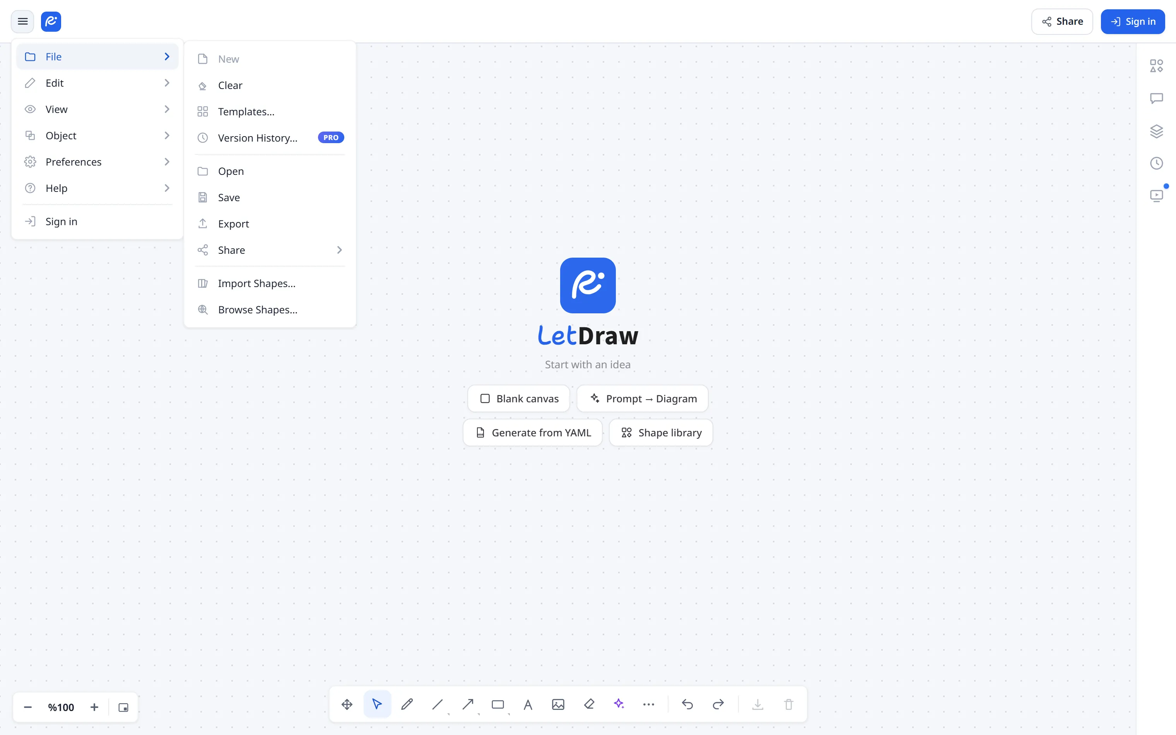Start with Blank canvas button
The height and width of the screenshot is (735, 1176).
518,398
